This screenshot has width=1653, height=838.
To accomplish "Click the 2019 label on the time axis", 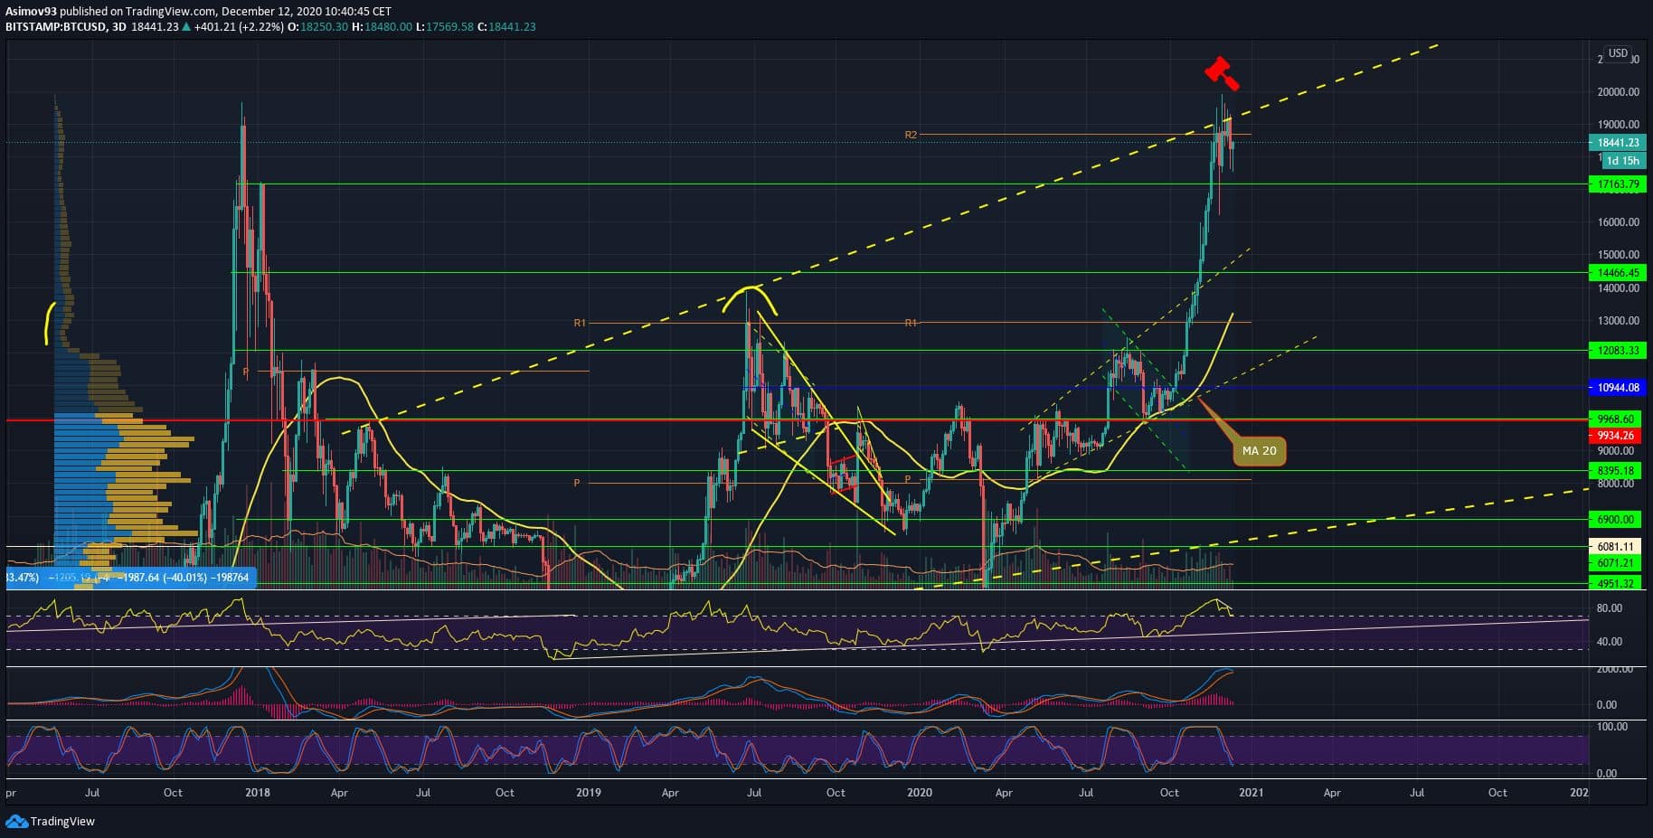I will coord(588,793).
